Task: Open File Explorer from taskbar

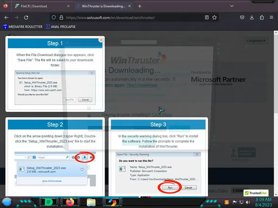Action: (x=91, y=202)
